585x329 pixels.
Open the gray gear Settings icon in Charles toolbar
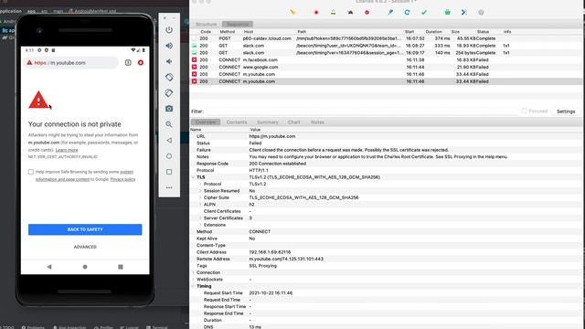pos(482,12)
